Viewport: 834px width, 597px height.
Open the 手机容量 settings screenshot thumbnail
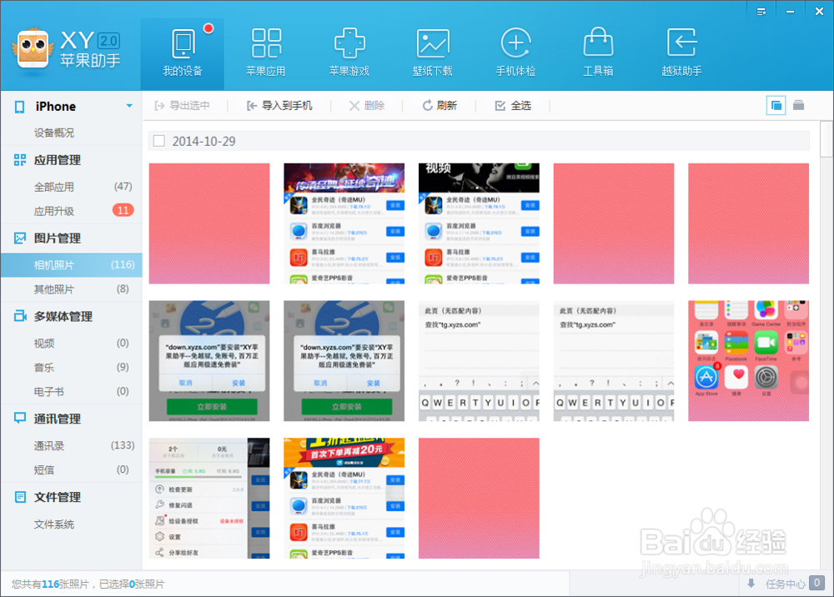click(x=209, y=498)
